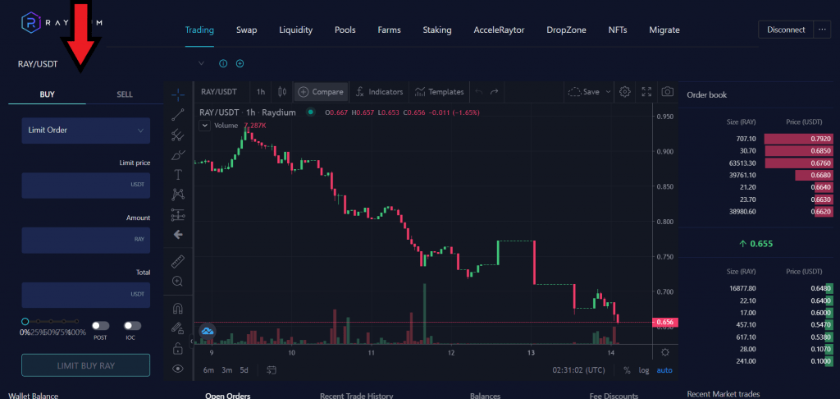Toggle auto scale on chart
The image size is (840, 399).
(x=664, y=370)
